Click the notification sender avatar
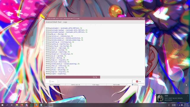Image resolution: width=190 pixels, height=107 pixels. [x=160, y=98]
